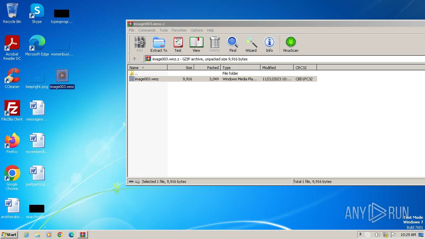Open the Commands menu
Screen dimensions: 425x239
coord(147,30)
